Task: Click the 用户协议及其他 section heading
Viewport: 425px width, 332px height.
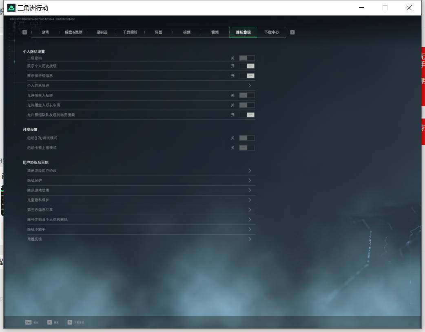Action: (35, 163)
